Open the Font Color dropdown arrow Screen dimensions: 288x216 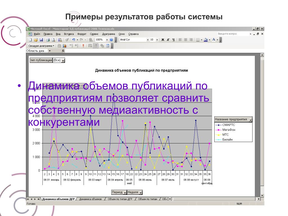(217, 40)
